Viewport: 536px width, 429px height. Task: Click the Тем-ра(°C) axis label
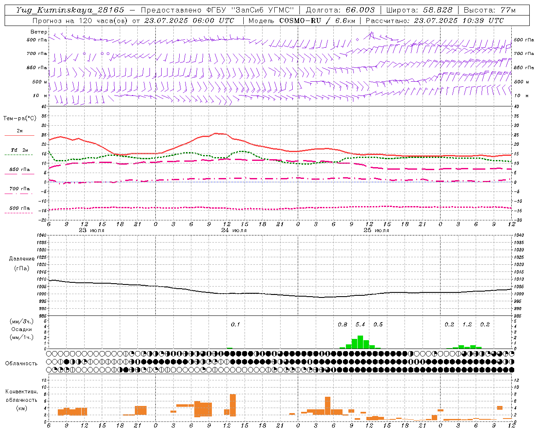pos(20,119)
